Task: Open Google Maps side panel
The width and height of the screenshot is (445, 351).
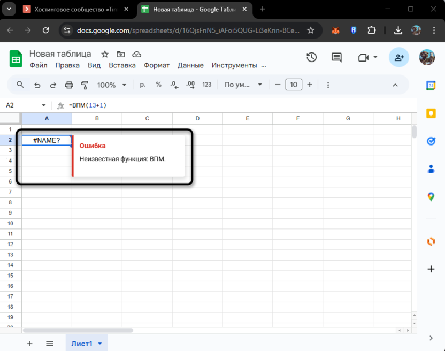Action: tap(431, 196)
